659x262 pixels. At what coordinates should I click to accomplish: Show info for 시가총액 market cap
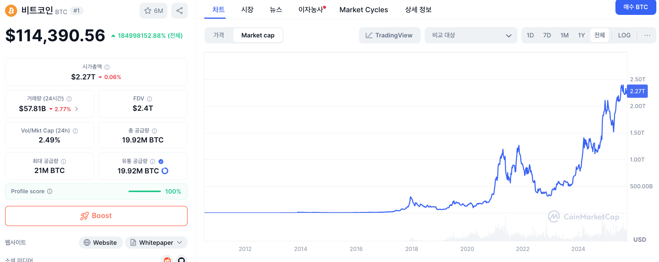click(107, 67)
